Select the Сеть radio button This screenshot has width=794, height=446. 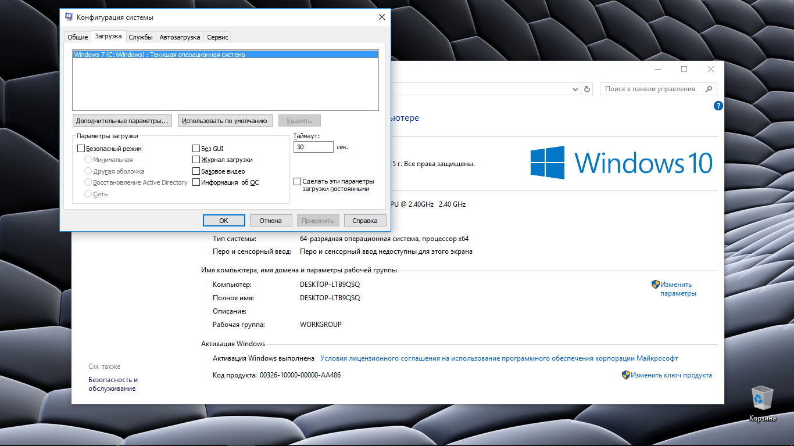(88, 194)
